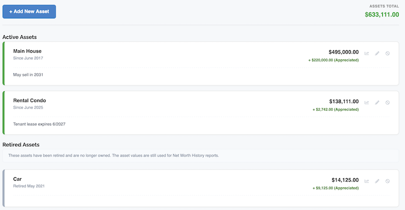
Task: Click the Add New Asset button
Action: click(x=29, y=12)
